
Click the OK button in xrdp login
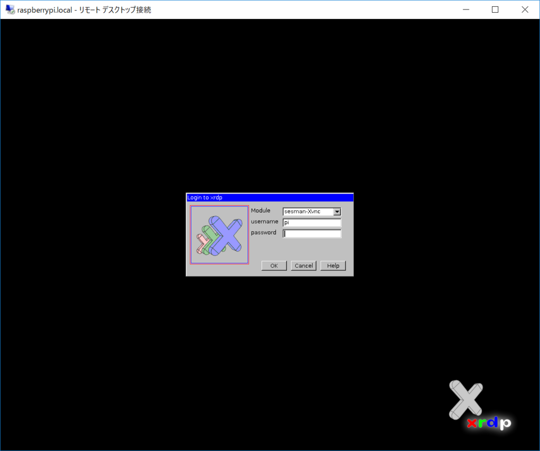[274, 266]
